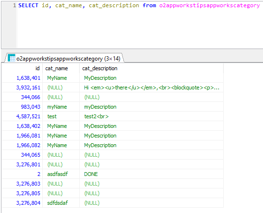Click the table name in the SQL query

[x=210, y=6]
